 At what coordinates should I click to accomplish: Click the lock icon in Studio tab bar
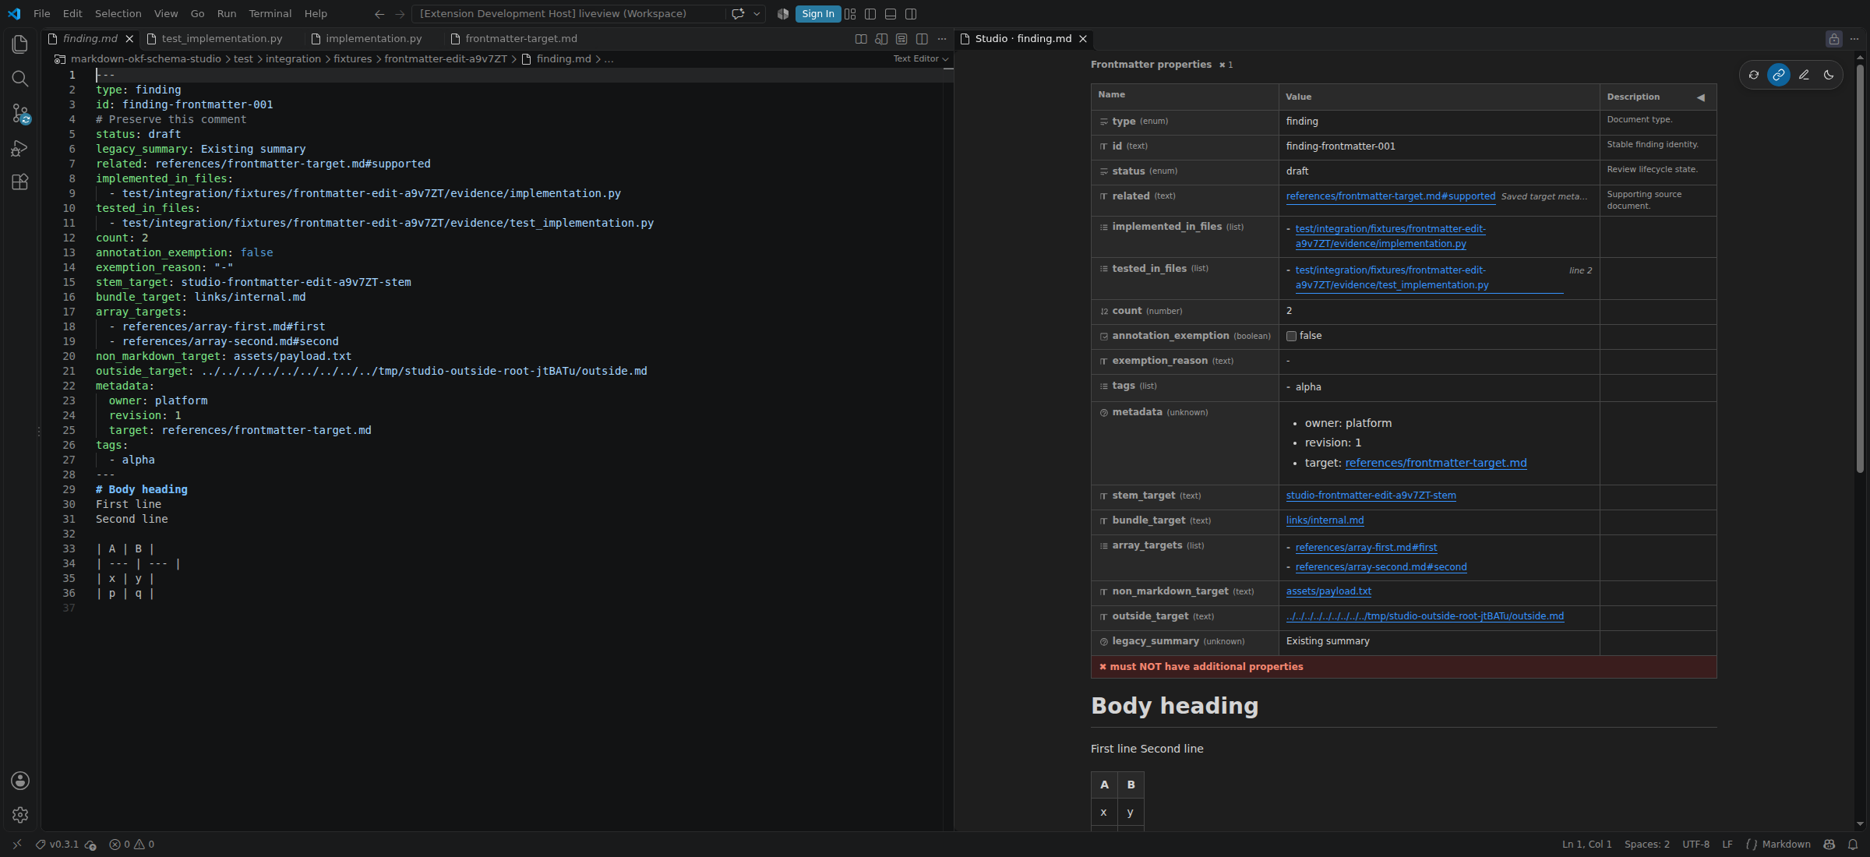(1834, 39)
